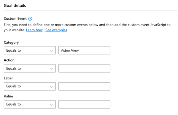The width and height of the screenshot is (178, 115).
Task: Open the Learn how link
Action: (34, 30)
